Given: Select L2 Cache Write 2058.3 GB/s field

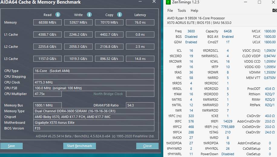Looking at the screenshot, I should (x=78, y=47).
